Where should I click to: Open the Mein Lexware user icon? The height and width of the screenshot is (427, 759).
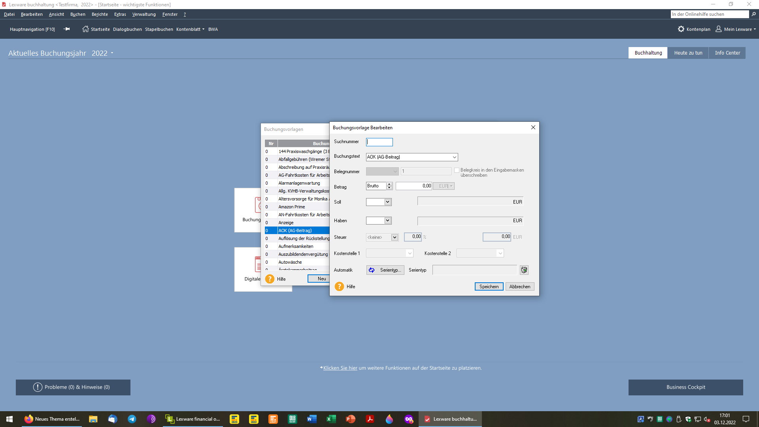(718, 29)
